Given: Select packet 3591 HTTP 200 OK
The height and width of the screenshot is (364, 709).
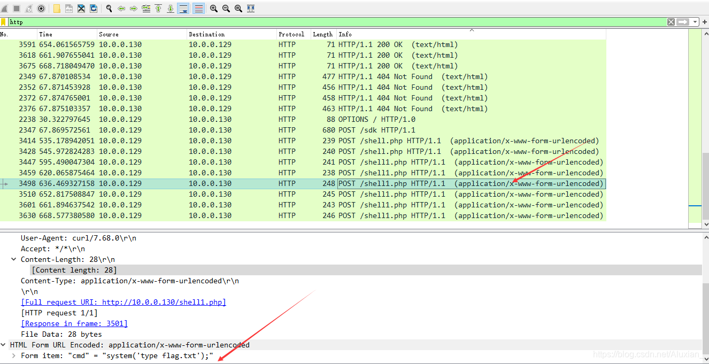Looking at the screenshot, I should pos(303,44).
